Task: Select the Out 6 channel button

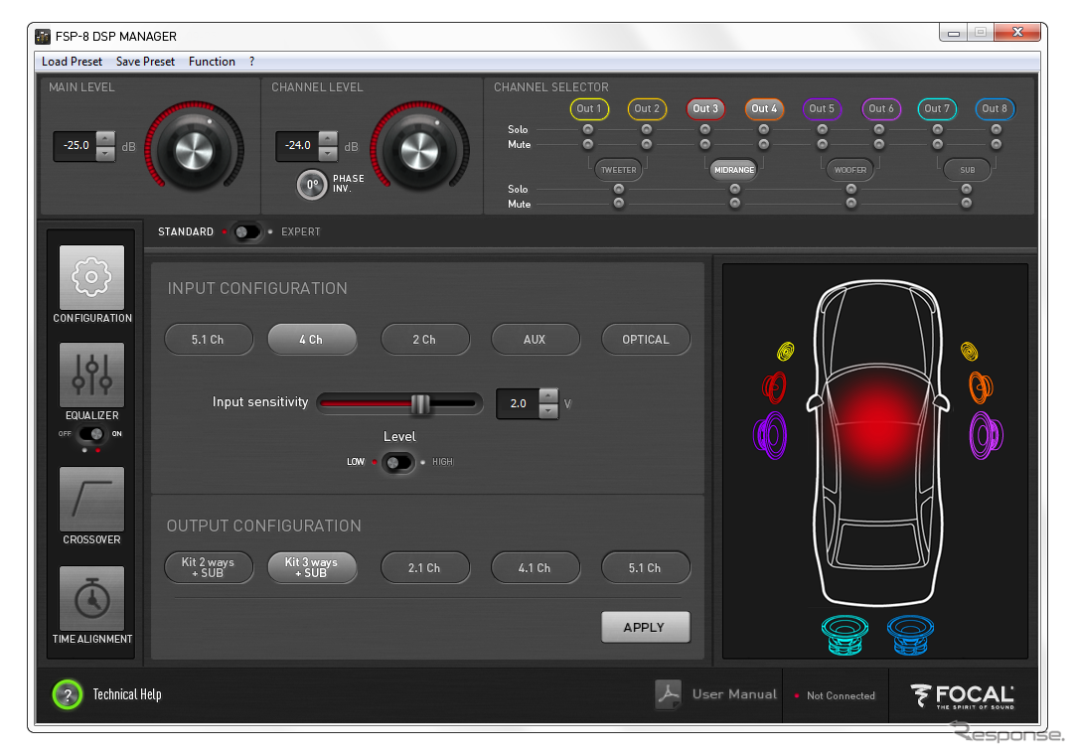Action: pos(880,108)
